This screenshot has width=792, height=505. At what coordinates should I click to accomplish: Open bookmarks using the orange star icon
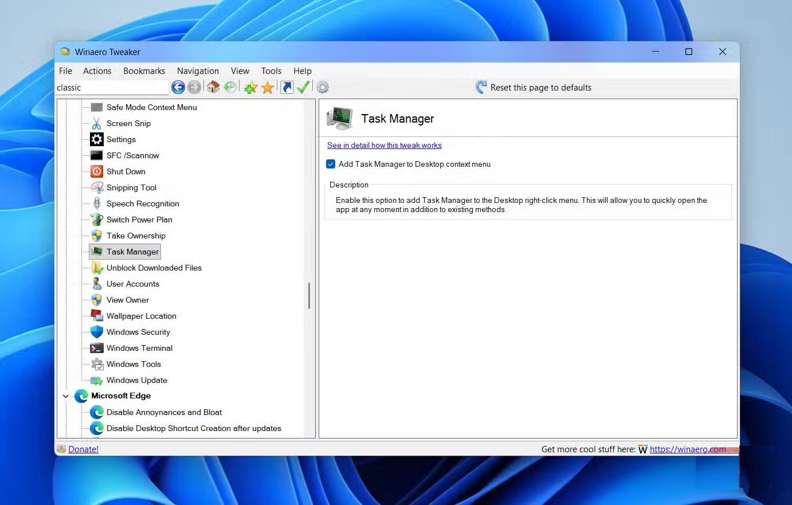(x=267, y=87)
